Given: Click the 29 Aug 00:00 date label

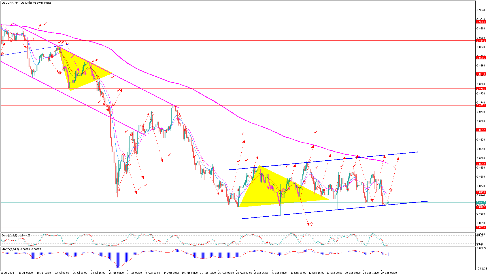Looking at the screenshot, I should (243, 273).
